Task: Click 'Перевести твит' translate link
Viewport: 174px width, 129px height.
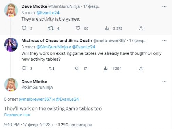Action: click(17, 115)
